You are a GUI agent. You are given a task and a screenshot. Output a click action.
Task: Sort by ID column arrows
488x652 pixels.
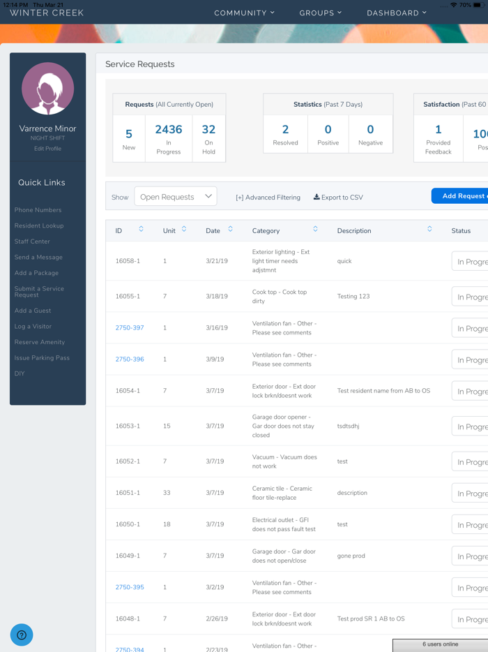pyautogui.click(x=141, y=230)
